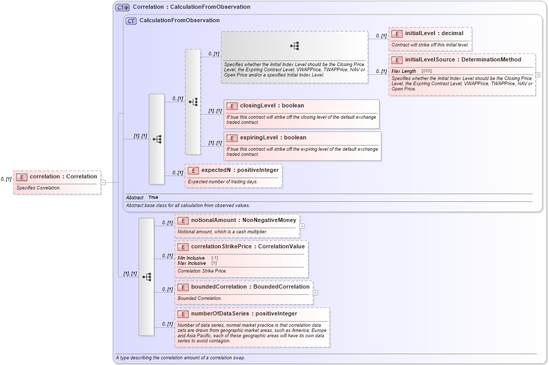Click the sequence icon in the gray documented group box
The height and width of the screenshot is (365, 549).
click(294, 45)
